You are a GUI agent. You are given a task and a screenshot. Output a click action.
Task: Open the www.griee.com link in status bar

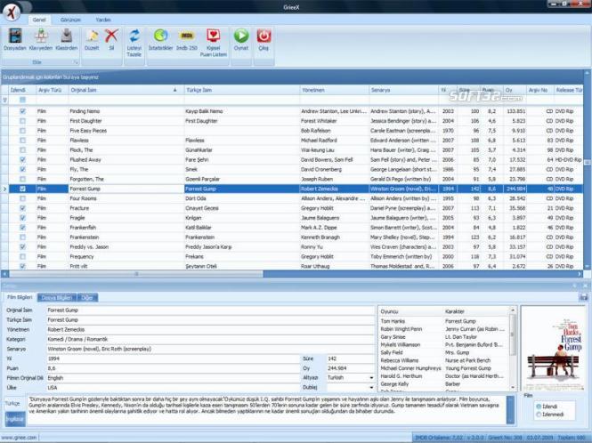(x=20, y=438)
